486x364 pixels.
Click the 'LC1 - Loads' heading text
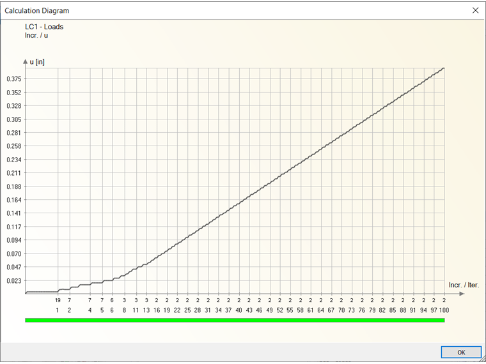tap(44, 27)
